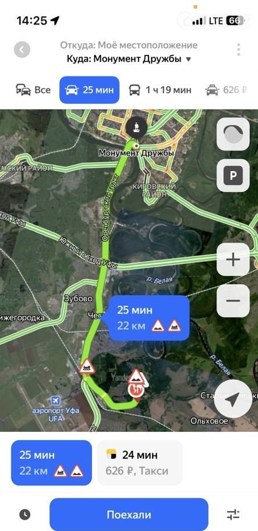Select the Все transport modes tab
Image resolution: width=258 pixels, height=531 pixels.
(33, 90)
